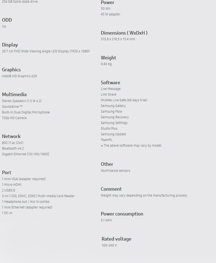Click the Rated voltage heading

coord(116,239)
